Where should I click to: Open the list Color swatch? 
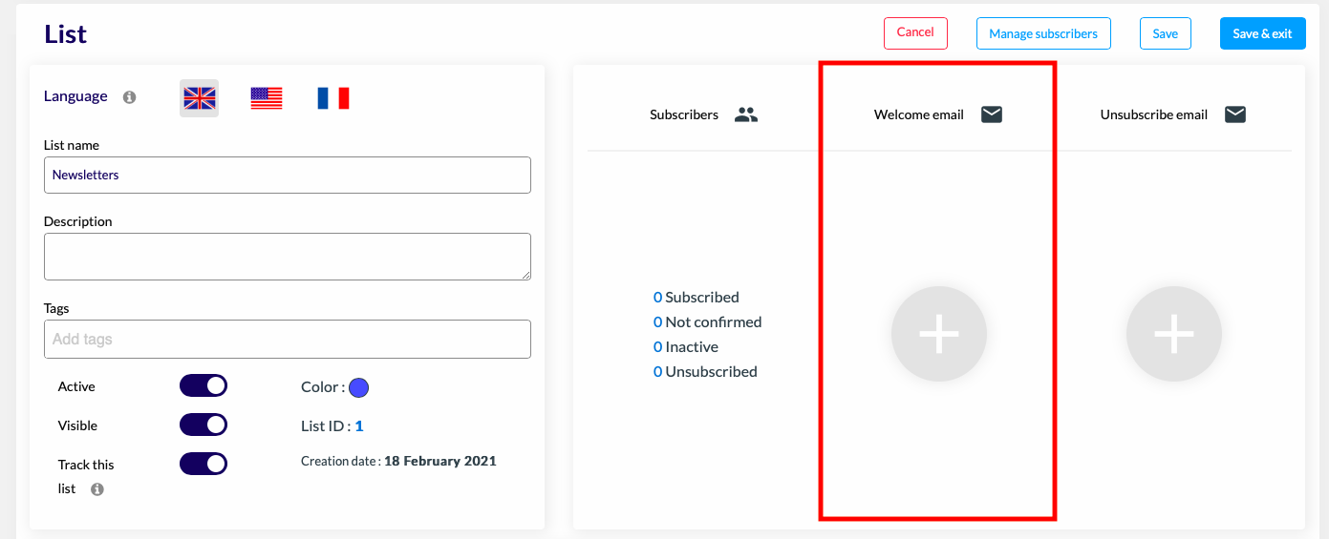point(359,387)
